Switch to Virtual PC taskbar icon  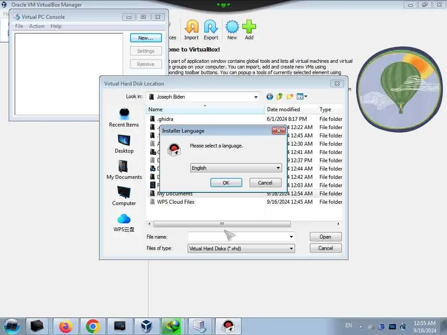[x=200, y=326]
